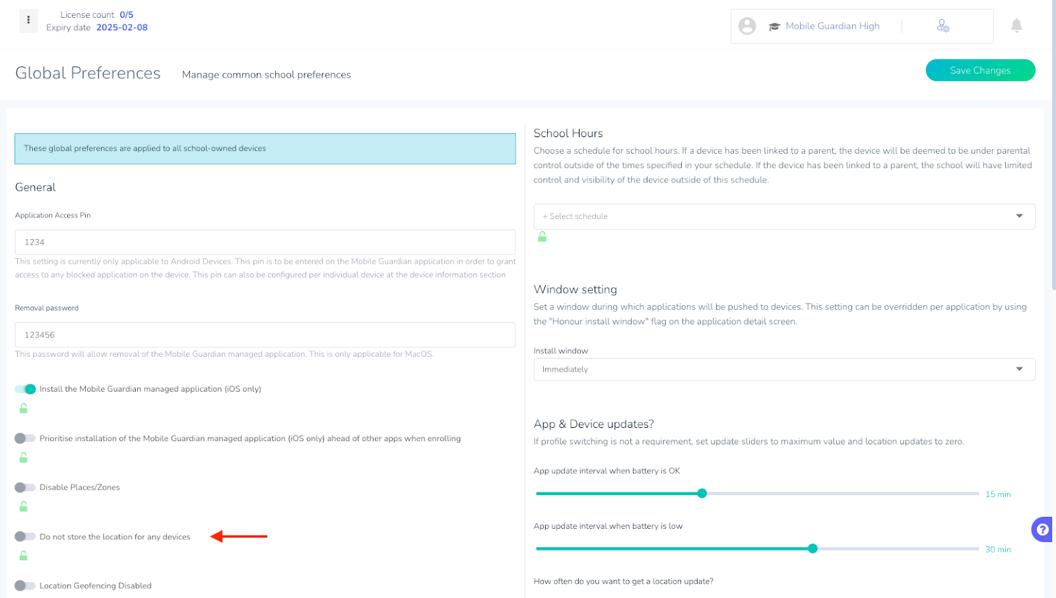Open the Install window dropdown showing Immediately
Image resolution: width=1056 pixels, height=598 pixels.
point(784,369)
